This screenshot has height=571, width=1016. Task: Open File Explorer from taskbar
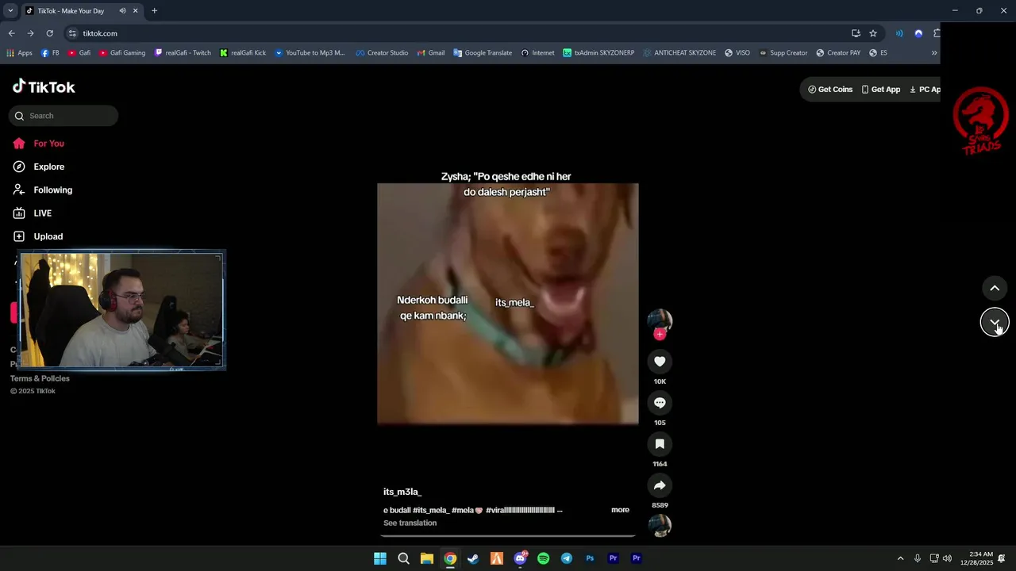tap(426, 558)
